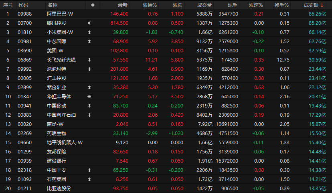Click stock code 09988

click(x=24, y=14)
